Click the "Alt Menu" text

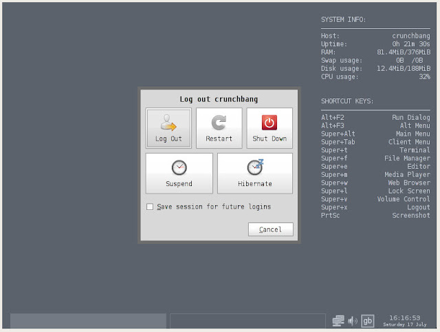[x=415, y=125]
